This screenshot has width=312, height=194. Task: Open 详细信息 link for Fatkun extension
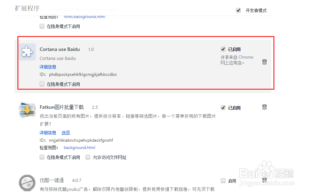tap(48, 133)
